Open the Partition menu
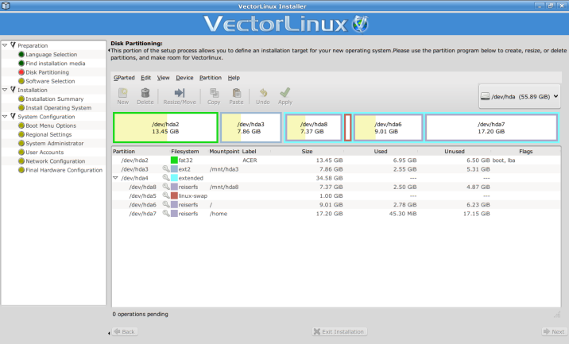Image resolution: width=569 pixels, height=344 pixels. (210, 78)
